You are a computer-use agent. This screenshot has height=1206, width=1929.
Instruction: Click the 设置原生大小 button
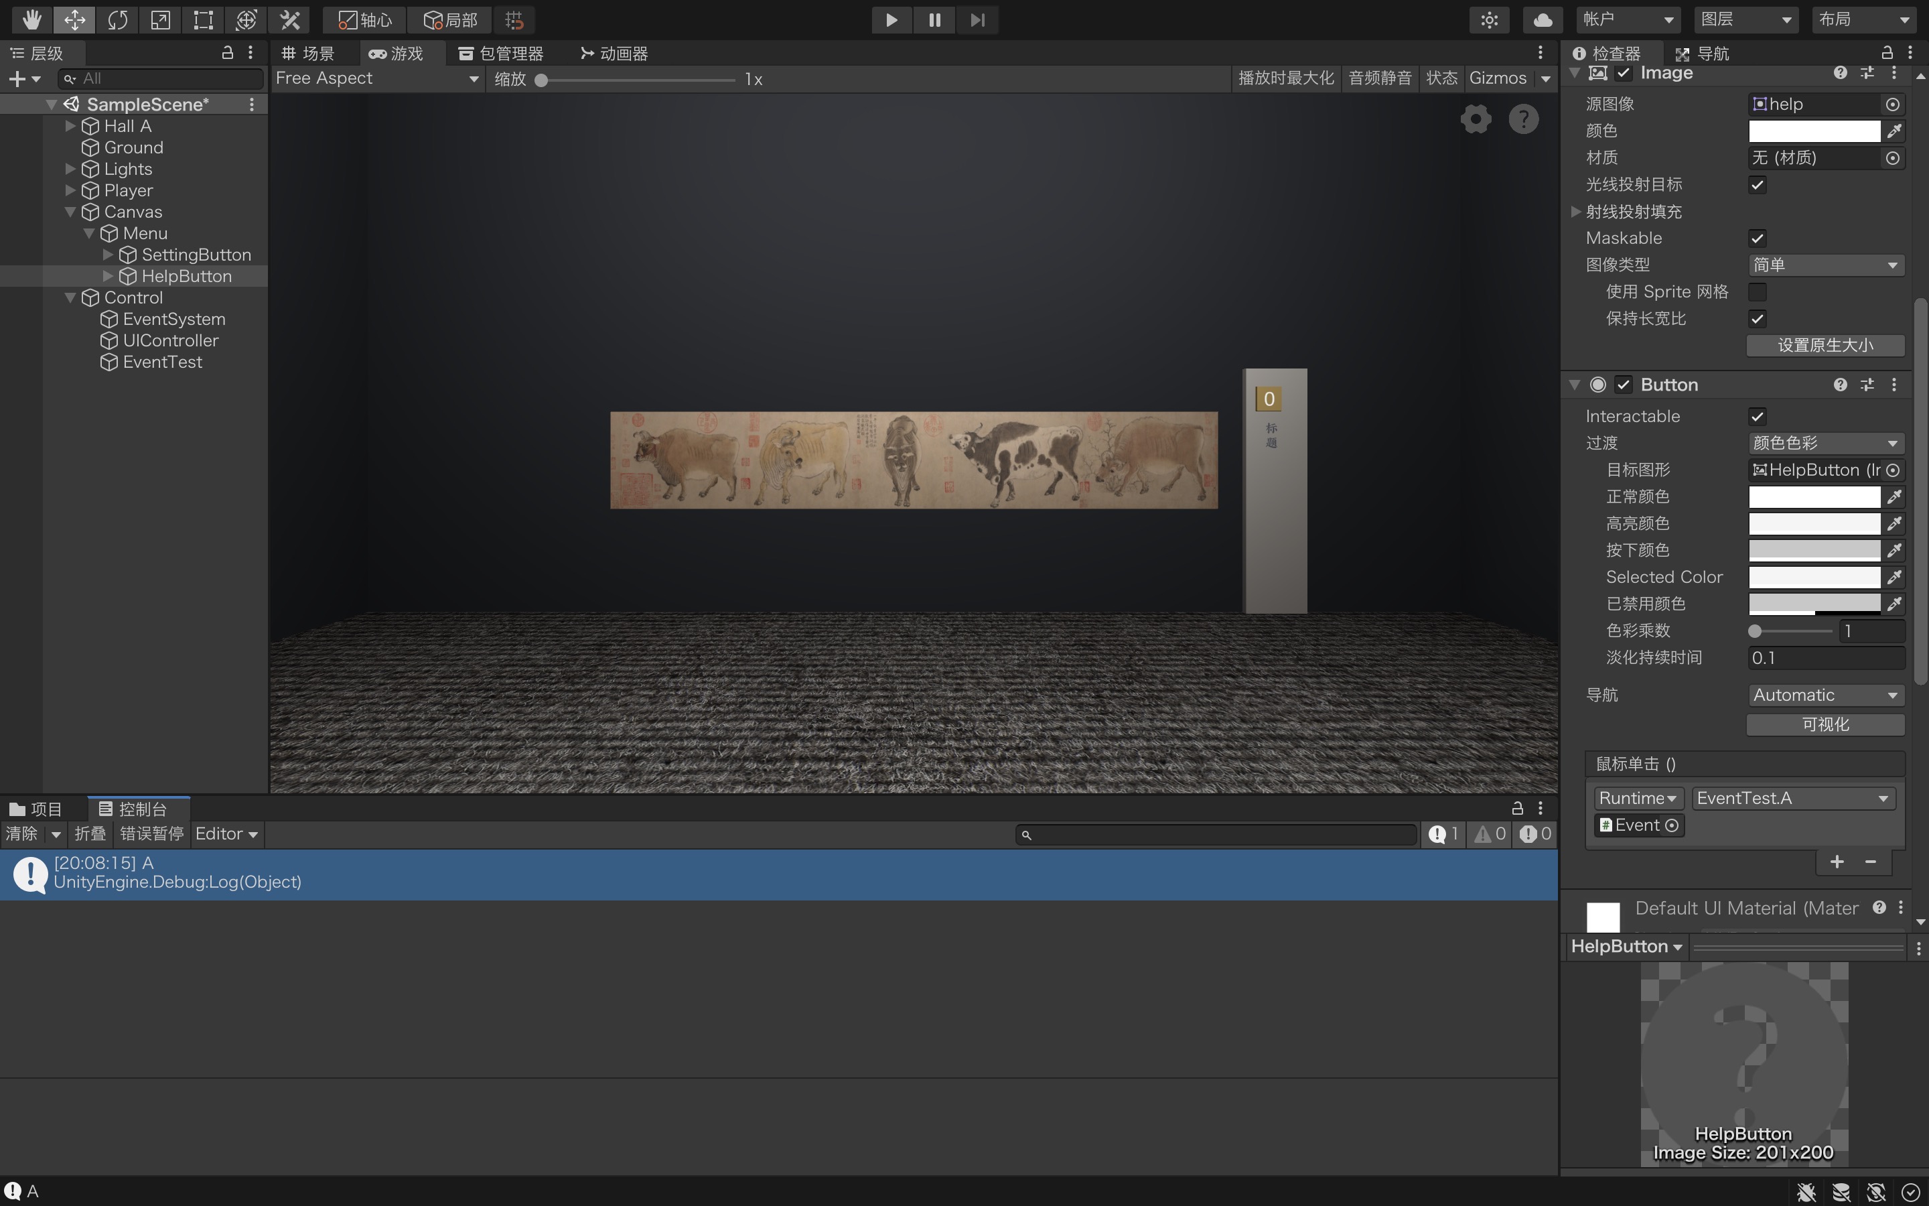1825,345
